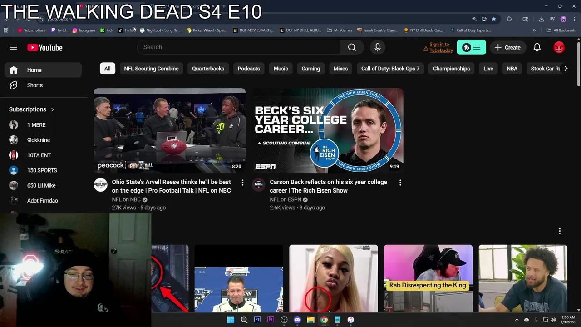Click the magnifying glass search button
This screenshot has height=327, width=581.
pyautogui.click(x=352, y=47)
